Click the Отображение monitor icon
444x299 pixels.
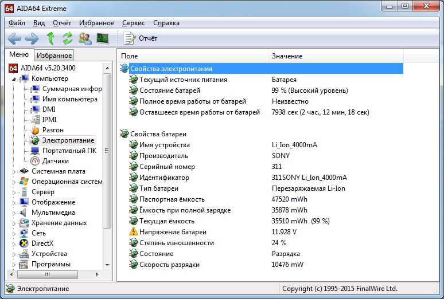click(24, 202)
